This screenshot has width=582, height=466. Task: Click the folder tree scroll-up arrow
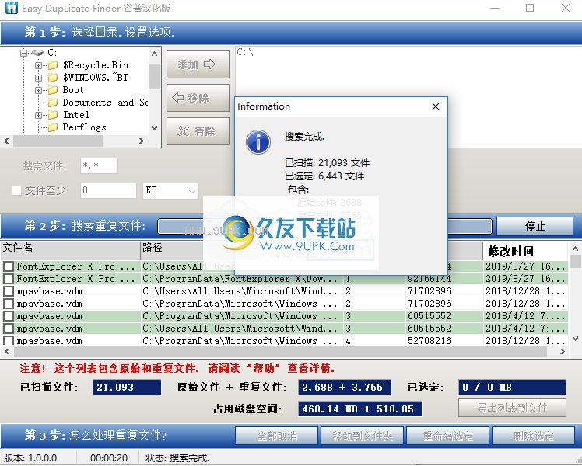point(154,54)
